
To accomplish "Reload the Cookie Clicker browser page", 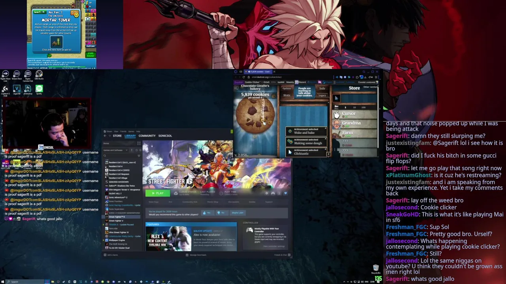I will point(244,77).
